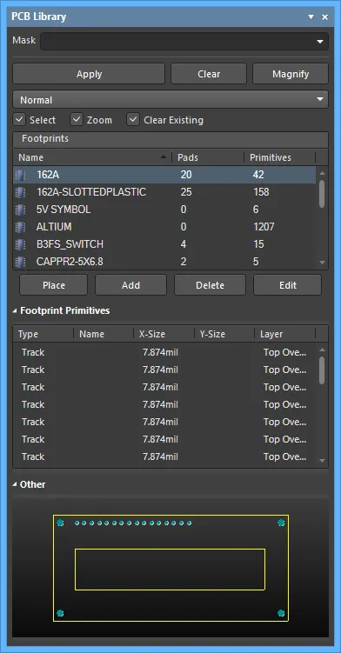Uncheck the Zoom checkbox
This screenshot has width=341, height=653.
point(77,120)
